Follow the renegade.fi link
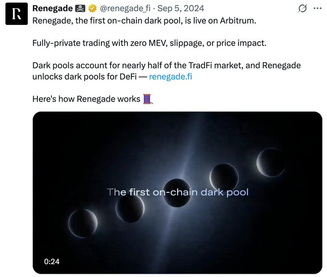The height and width of the screenshot is (277, 327). (x=170, y=77)
